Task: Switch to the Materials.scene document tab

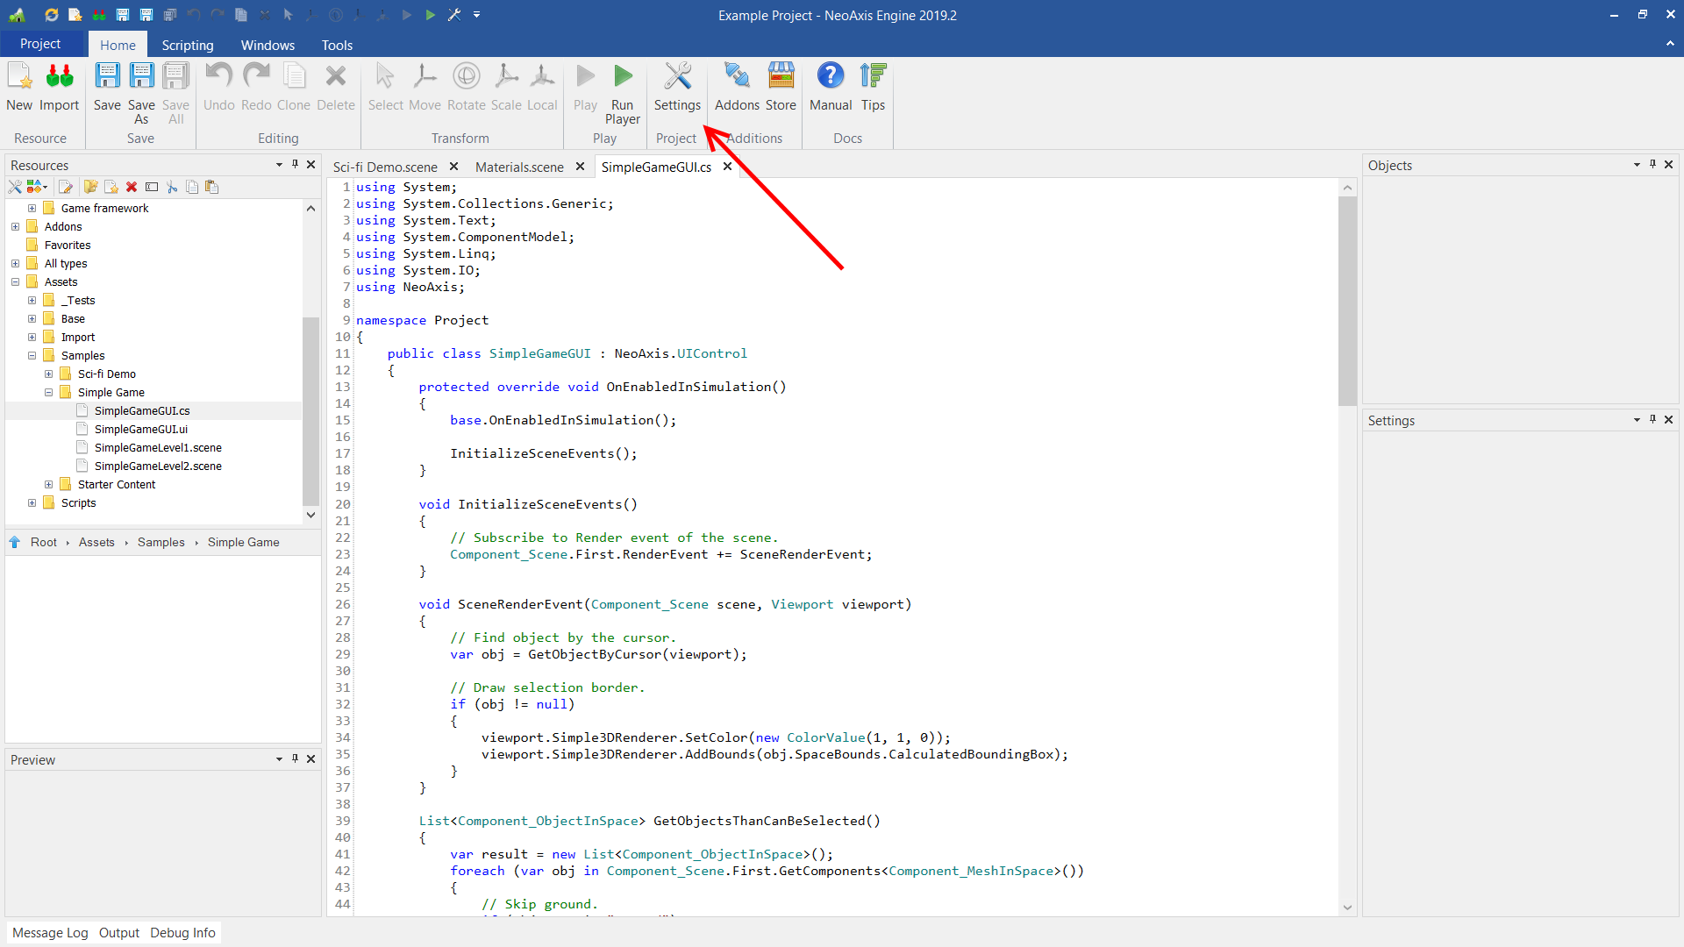Action: pos(519,167)
